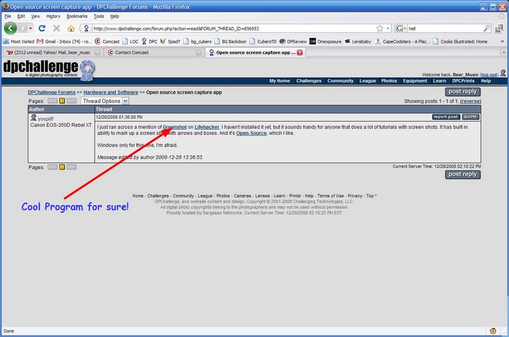This screenshot has height=337, width=509.
Task: Click the Stop loading icon
Action: pyautogui.click(x=57, y=29)
